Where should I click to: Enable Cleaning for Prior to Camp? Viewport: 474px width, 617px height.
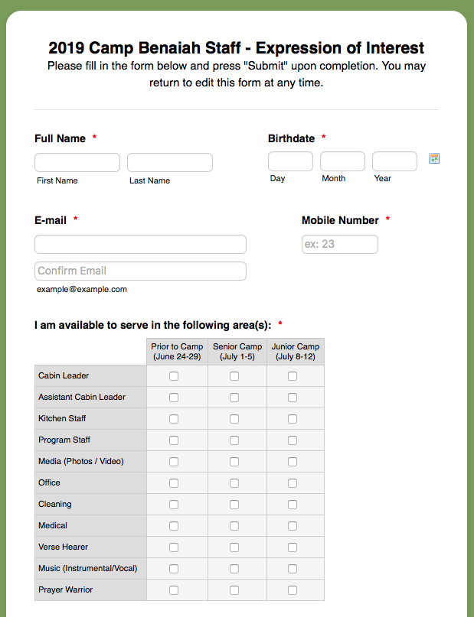tap(174, 505)
